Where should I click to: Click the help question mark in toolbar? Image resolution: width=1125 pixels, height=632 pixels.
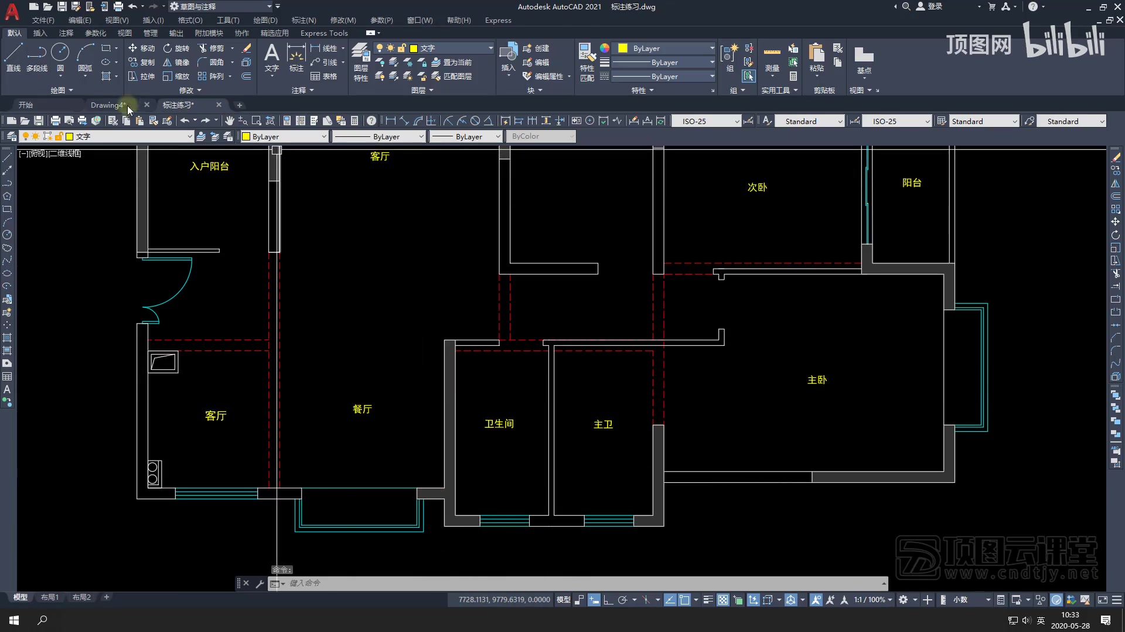pos(371,121)
